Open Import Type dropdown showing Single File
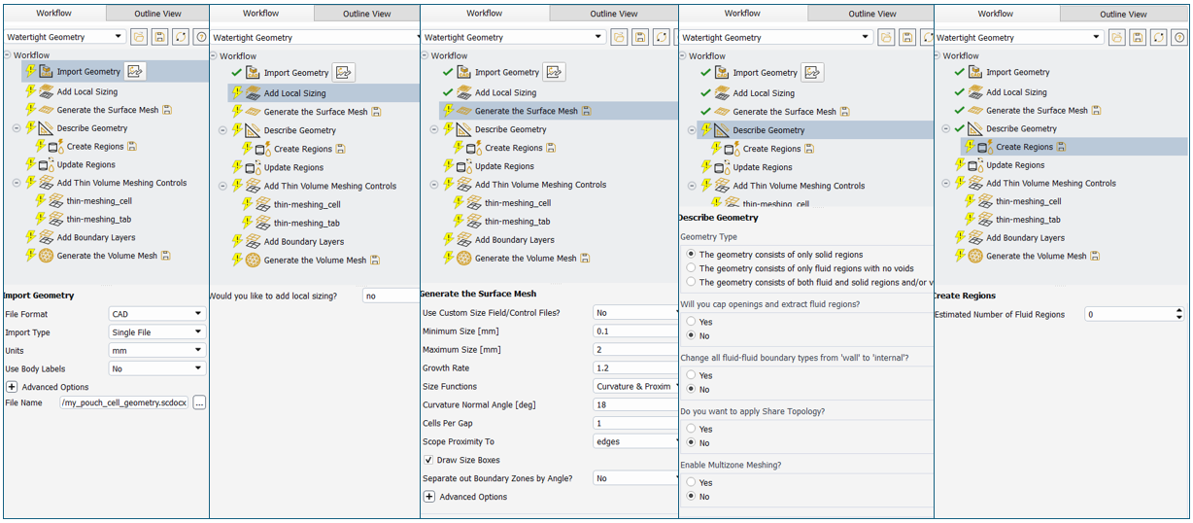The height and width of the screenshot is (523, 1193). tap(156, 332)
